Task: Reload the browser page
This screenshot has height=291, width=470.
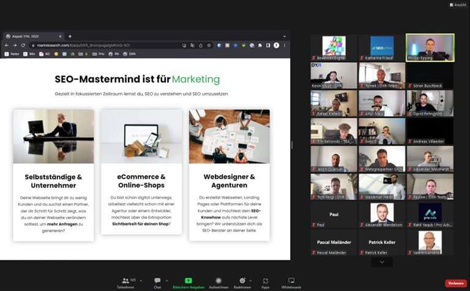Action: [23, 45]
